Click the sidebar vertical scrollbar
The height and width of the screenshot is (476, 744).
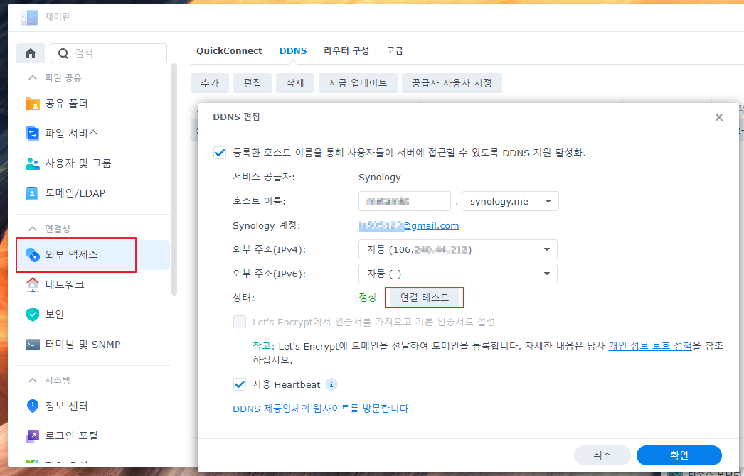(174, 179)
